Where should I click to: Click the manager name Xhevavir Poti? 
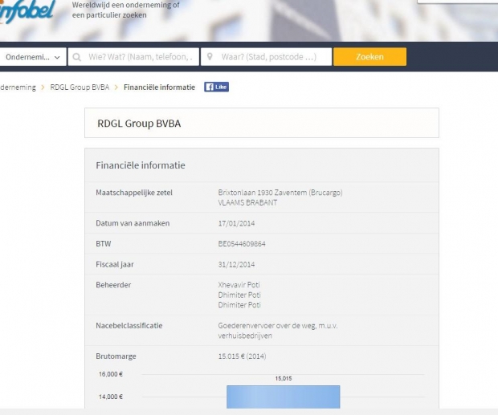239,285
